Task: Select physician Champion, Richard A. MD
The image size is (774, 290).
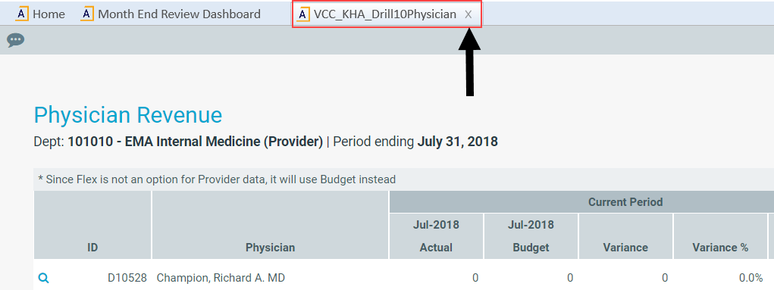Action: [221, 278]
